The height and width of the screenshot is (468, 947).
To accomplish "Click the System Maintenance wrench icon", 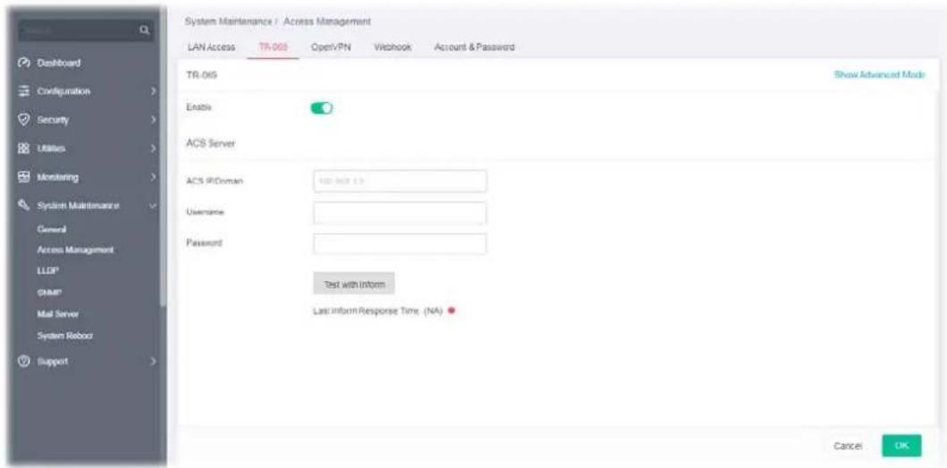I will [x=23, y=206].
